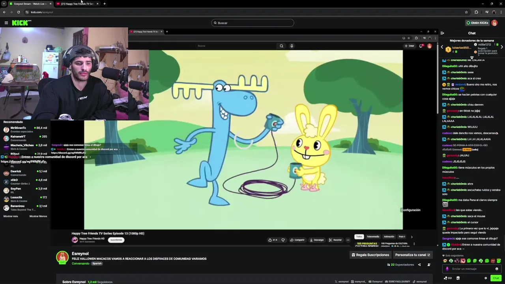Click the Obtén KICKs button

[x=477, y=23]
